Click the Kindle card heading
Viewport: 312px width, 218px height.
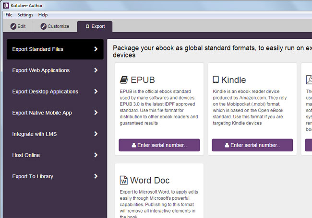(234, 80)
